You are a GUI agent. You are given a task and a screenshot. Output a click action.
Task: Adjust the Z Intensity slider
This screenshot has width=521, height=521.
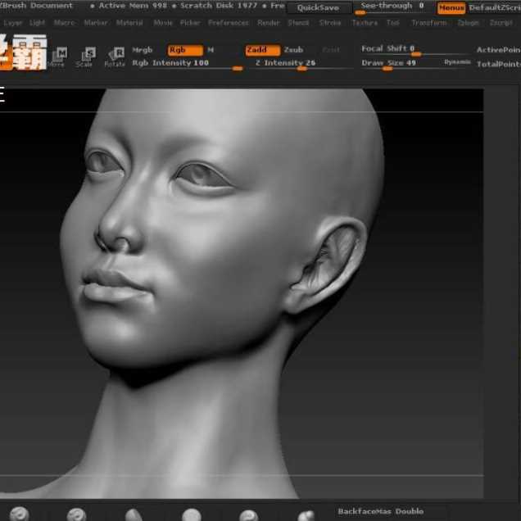click(304, 64)
